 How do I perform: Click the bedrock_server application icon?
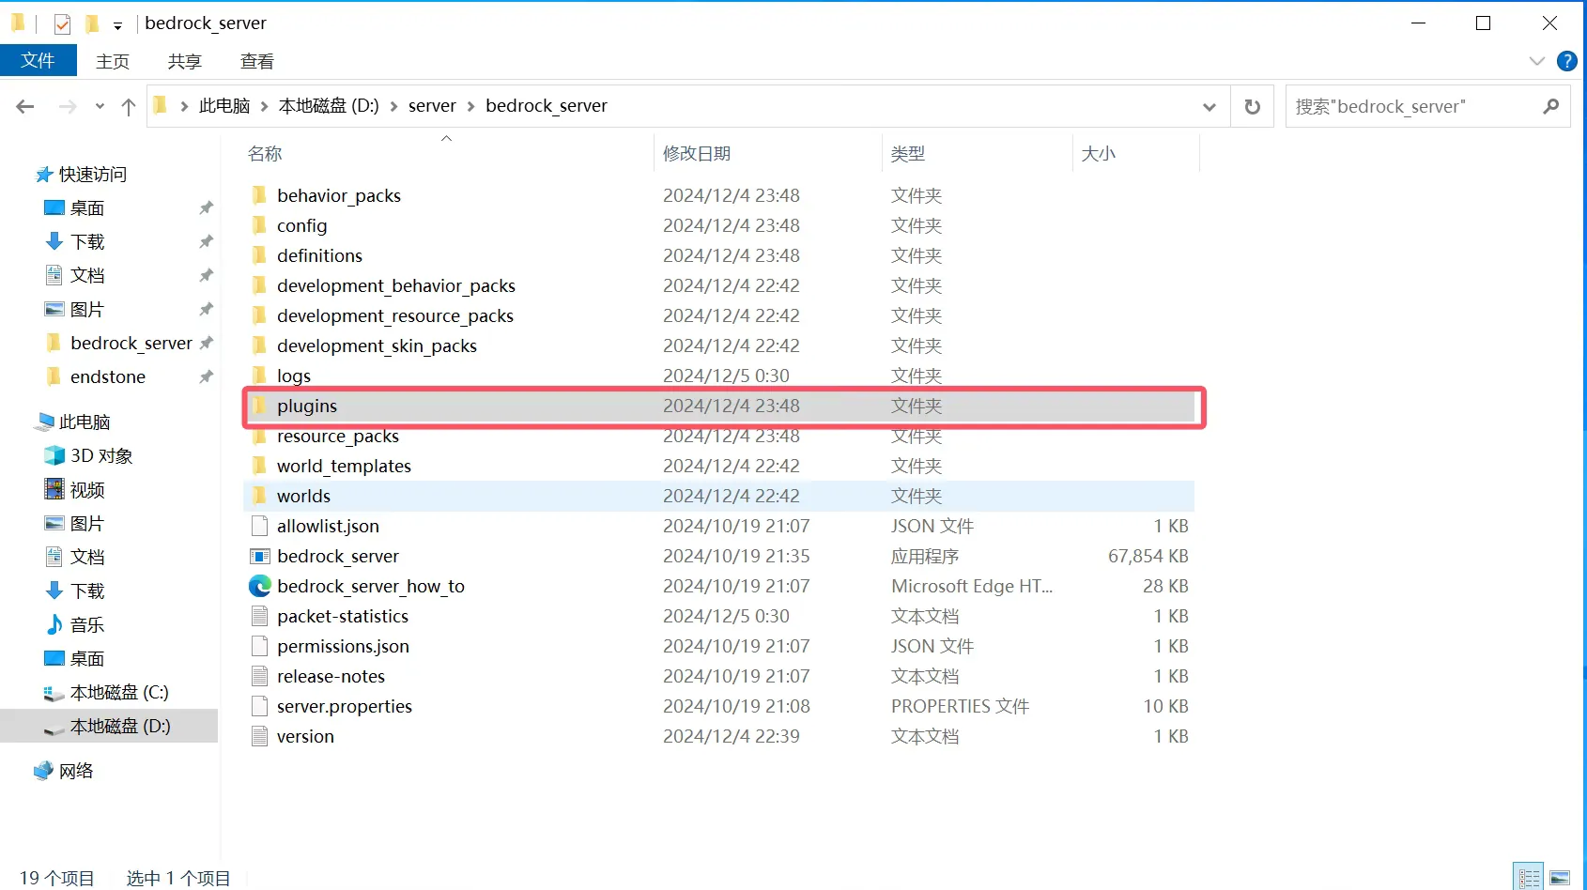coord(260,557)
